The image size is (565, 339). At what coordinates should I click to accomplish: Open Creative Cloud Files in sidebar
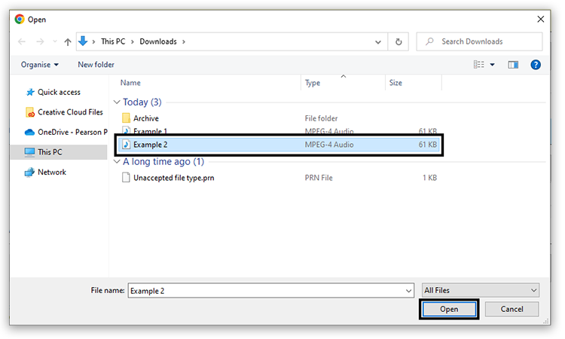tap(69, 112)
